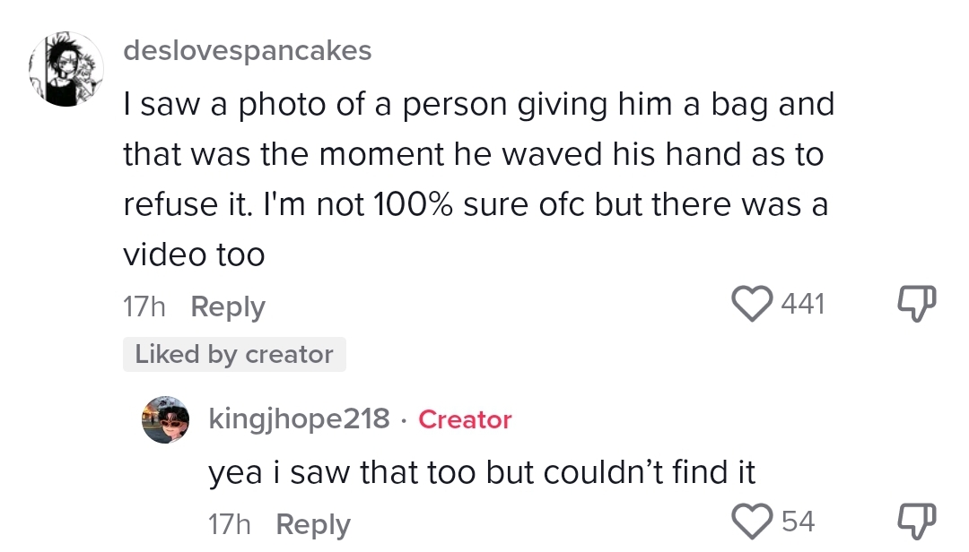Click the Liked by creator badge
This screenshot has height=552, width=969.
click(234, 355)
